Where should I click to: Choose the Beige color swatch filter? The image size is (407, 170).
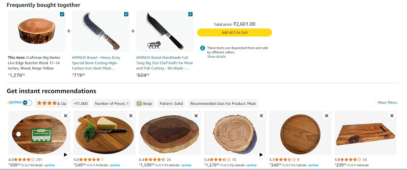pos(144,103)
